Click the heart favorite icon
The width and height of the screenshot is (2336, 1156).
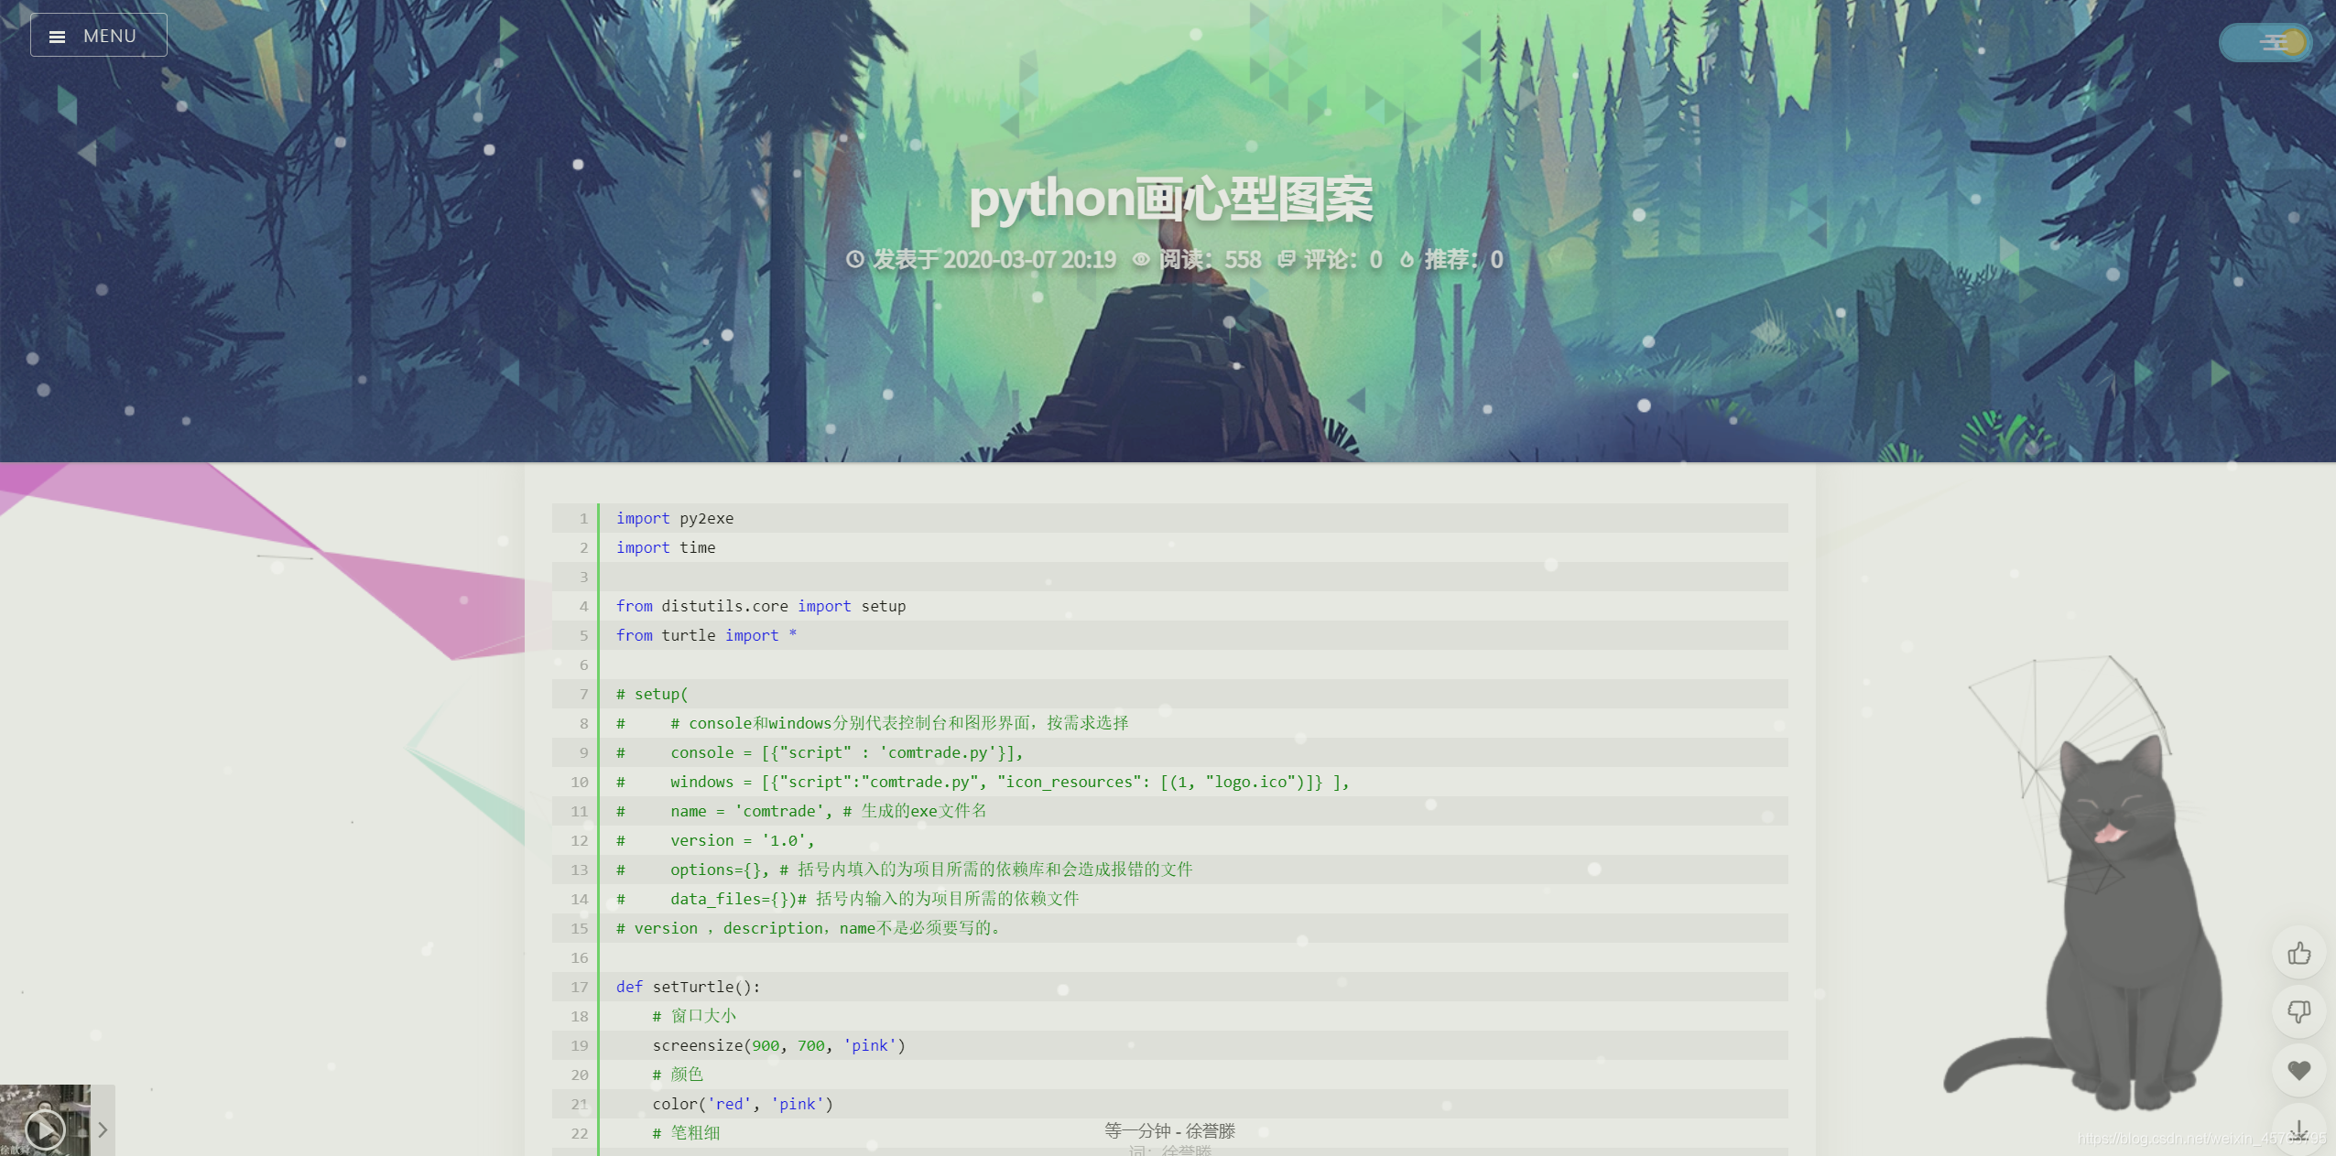(2298, 1070)
